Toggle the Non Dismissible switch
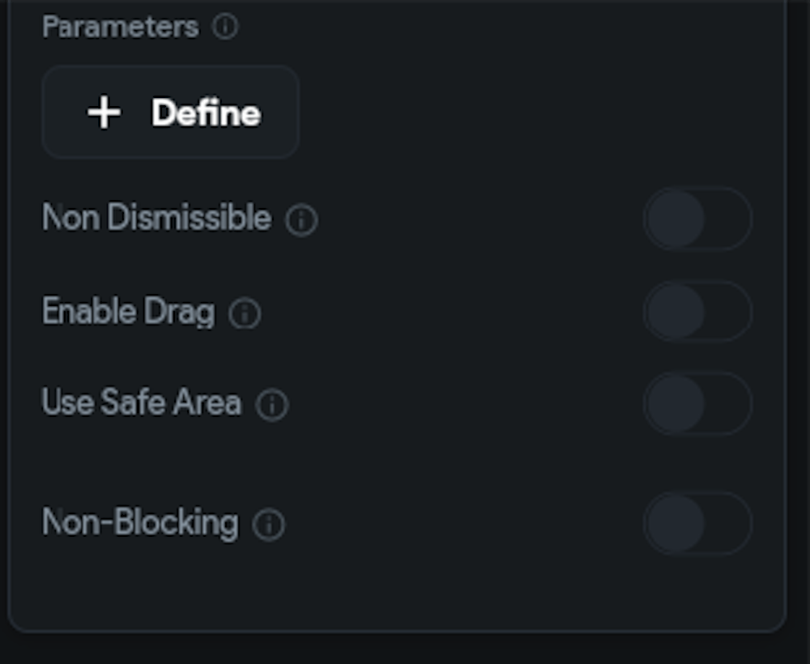810x664 pixels. tap(697, 219)
